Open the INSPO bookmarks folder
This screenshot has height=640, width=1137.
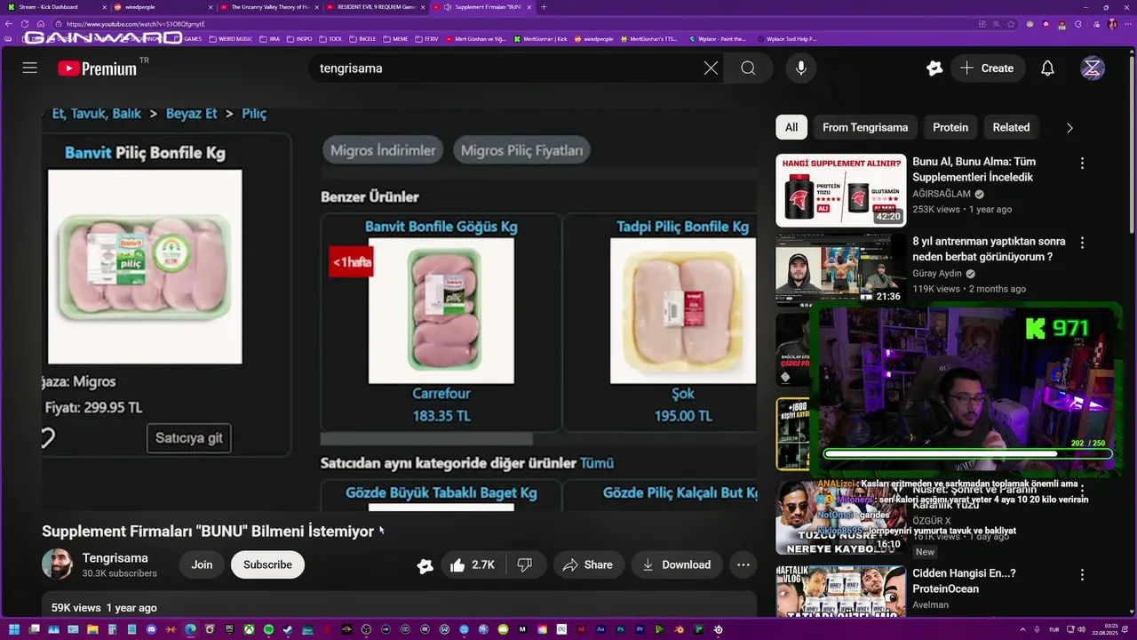(x=299, y=39)
